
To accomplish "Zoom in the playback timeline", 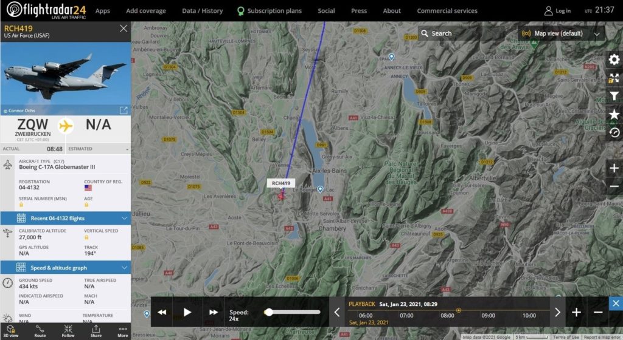I will (576, 312).
